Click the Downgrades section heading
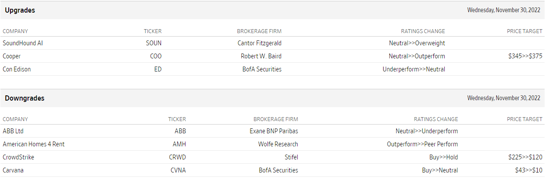Viewport: 545px width, 179px height. 24,98
